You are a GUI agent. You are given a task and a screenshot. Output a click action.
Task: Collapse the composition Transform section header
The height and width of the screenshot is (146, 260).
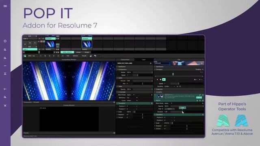click(134, 103)
